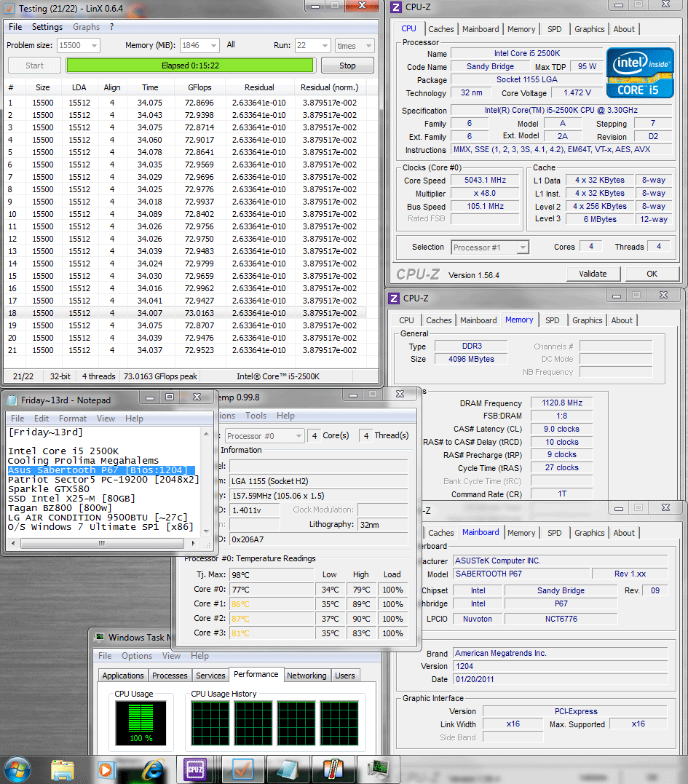Click DRAM Frequency value 1120.8 MHz

pyautogui.click(x=563, y=403)
